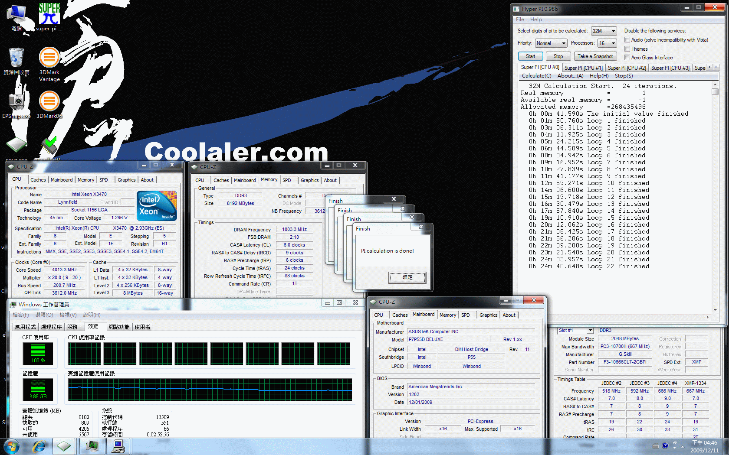Screen dimensions: 729x455
Task: Open the Processors dropdown showing 16
Action: (607, 43)
